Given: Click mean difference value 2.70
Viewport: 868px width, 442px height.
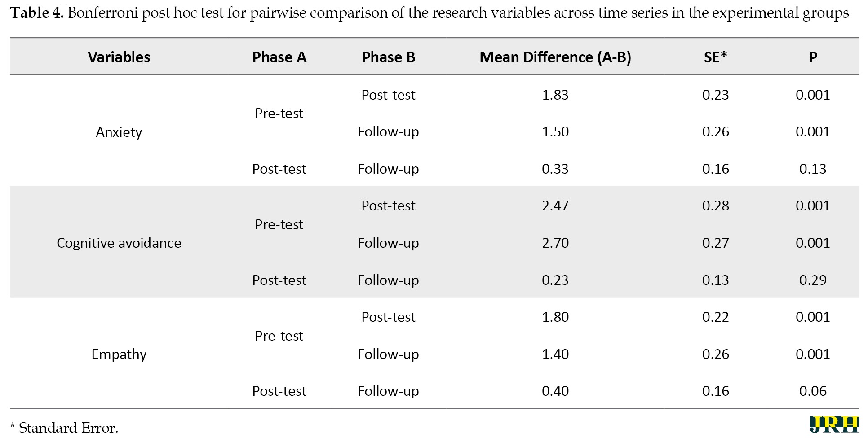Looking at the screenshot, I should 555,243.
